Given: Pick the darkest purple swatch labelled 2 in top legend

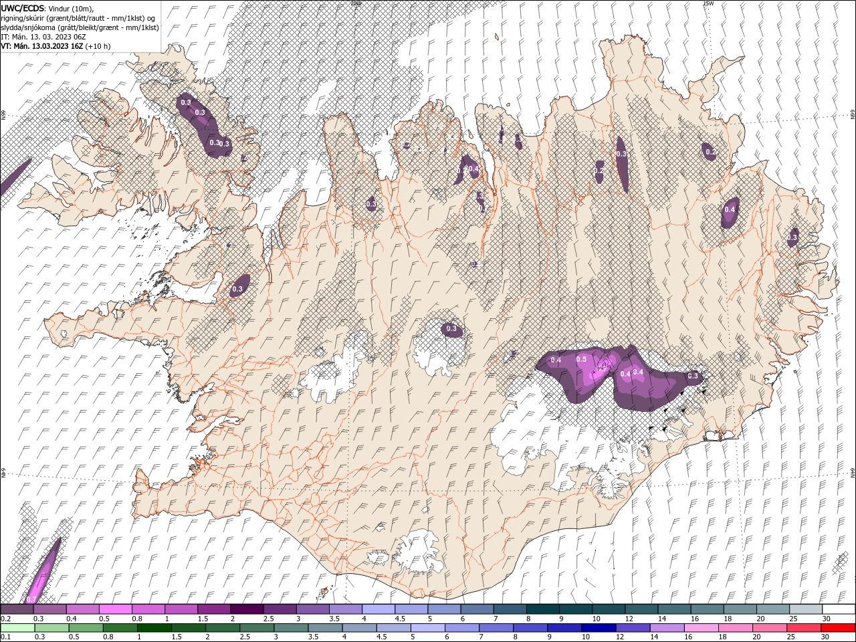Looking at the screenshot, I should click(x=247, y=609).
